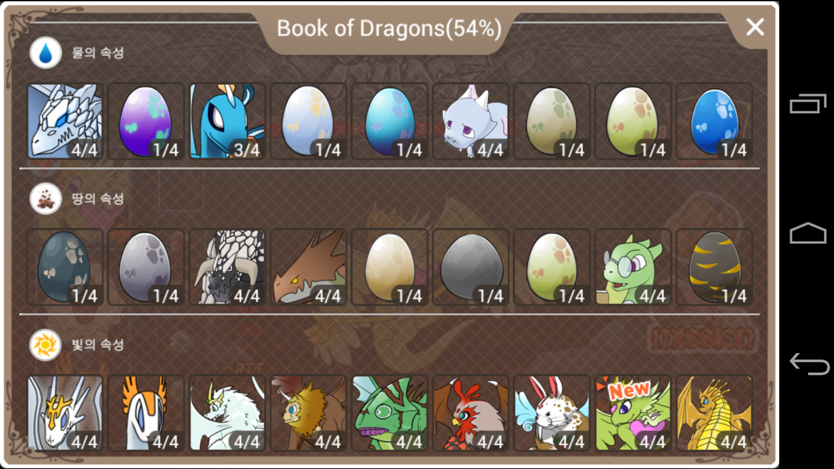This screenshot has width=834, height=469.
Task: Close the Book of Dragons window
Action: (755, 27)
